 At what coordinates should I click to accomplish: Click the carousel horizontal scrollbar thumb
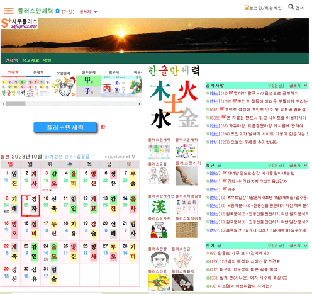16,104
